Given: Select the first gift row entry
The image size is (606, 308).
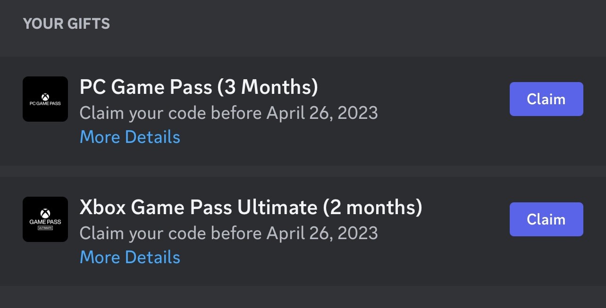Looking at the screenshot, I should (x=303, y=110).
